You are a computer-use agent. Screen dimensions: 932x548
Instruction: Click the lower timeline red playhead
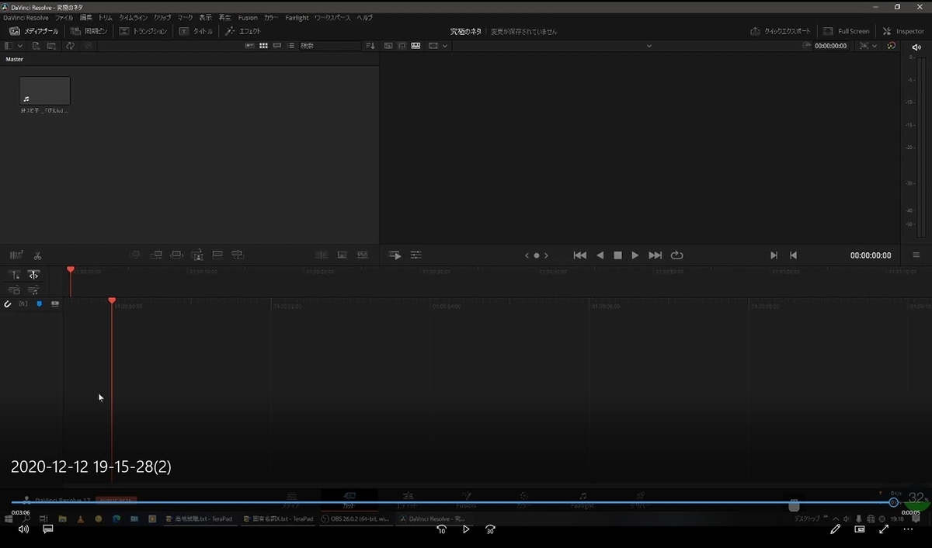pyautogui.click(x=112, y=300)
